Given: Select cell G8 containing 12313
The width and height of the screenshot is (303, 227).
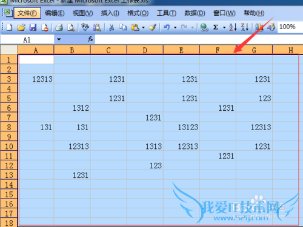Looking at the screenshot, I should click(x=254, y=127).
